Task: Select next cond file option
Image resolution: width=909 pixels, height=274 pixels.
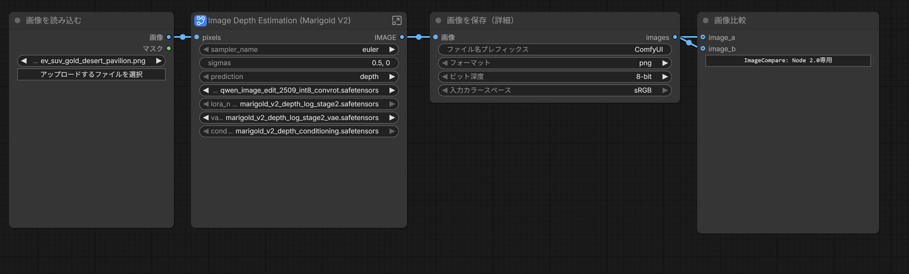Action: click(x=392, y=131)
